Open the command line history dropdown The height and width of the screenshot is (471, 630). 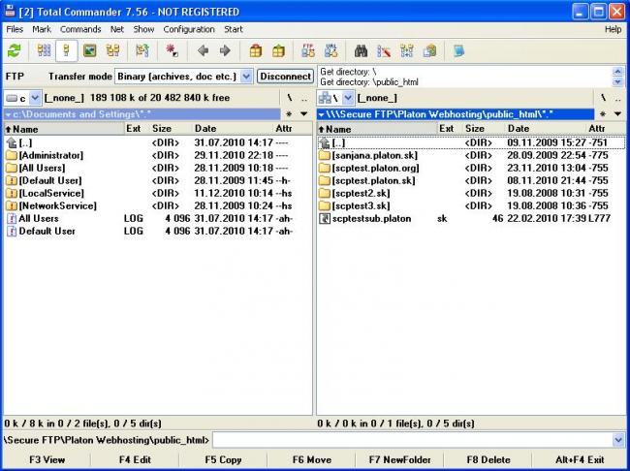618,440
